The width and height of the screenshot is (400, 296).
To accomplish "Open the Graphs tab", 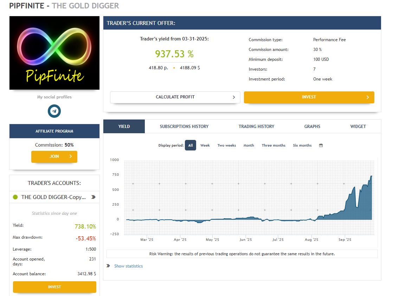I will point(312,126).
